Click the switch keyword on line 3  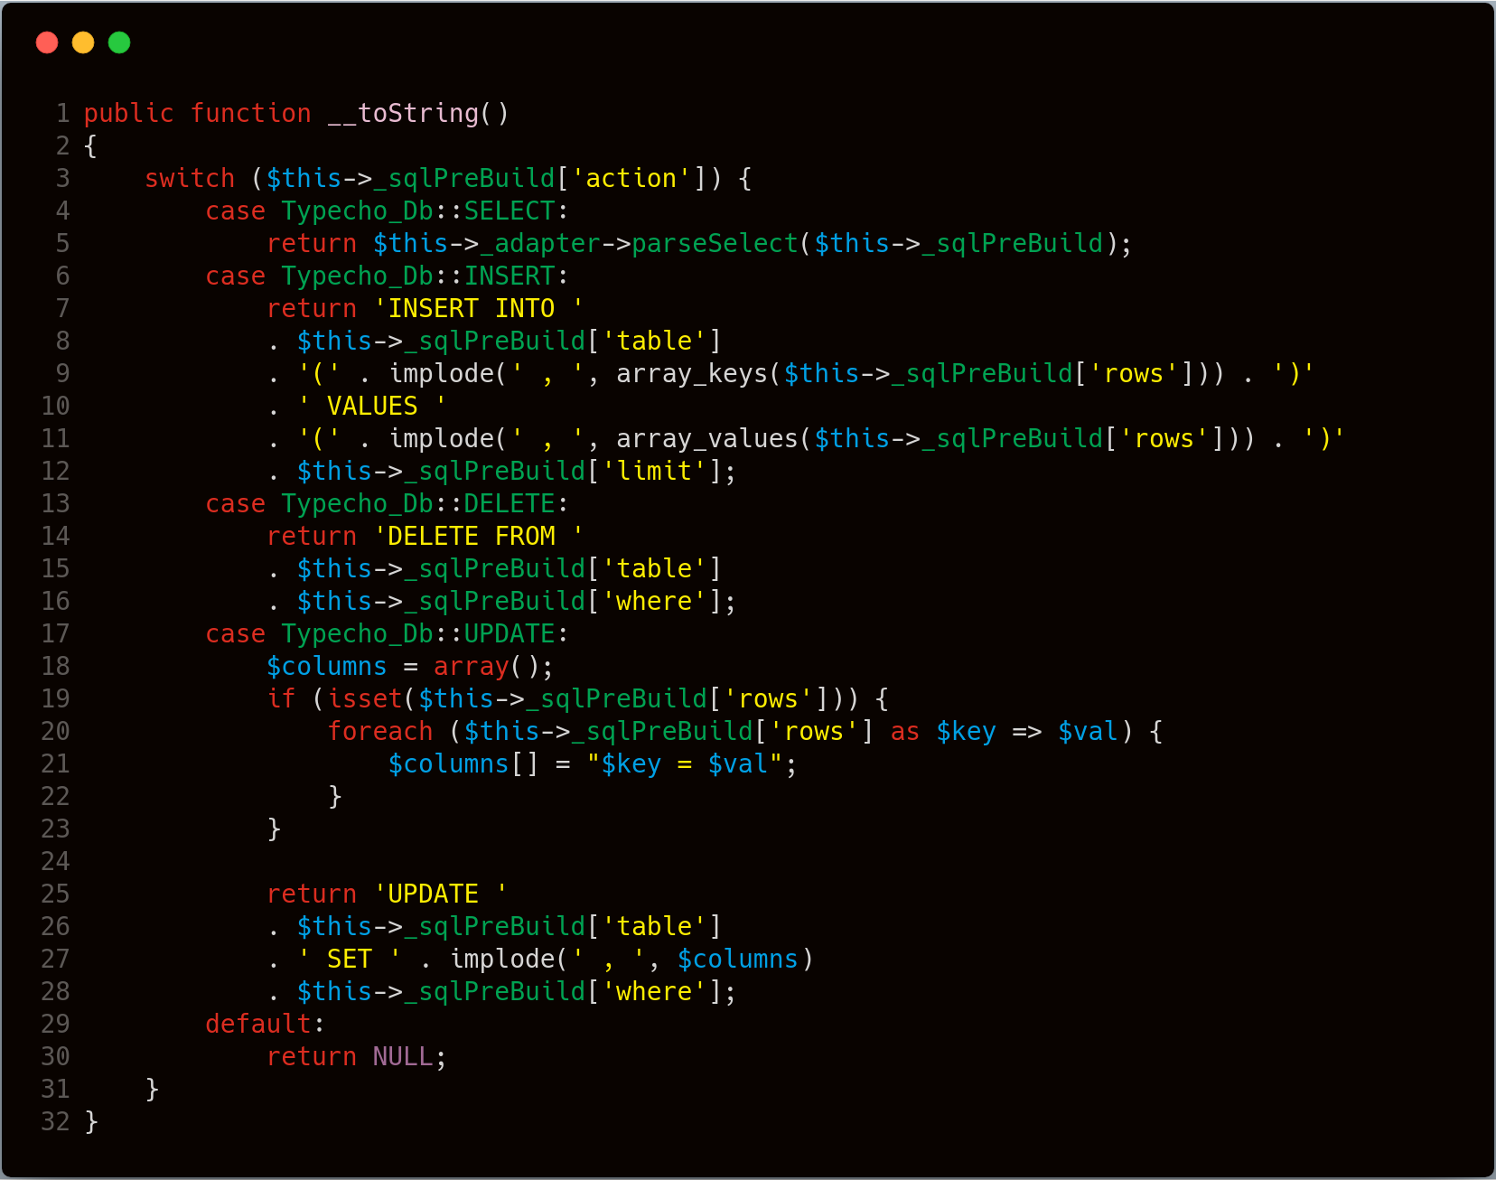point(190,178)
